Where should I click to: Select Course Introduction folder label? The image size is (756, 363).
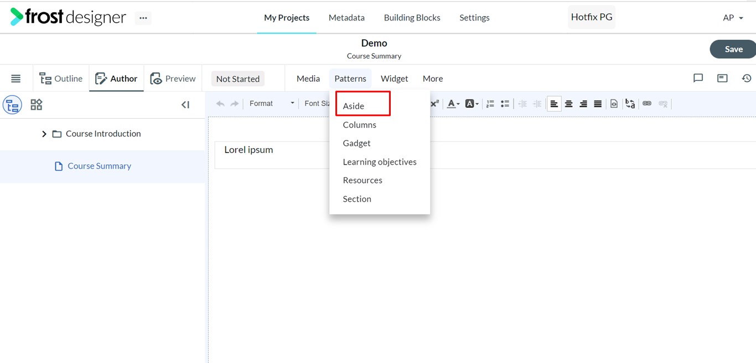click(x=103, y=134)
